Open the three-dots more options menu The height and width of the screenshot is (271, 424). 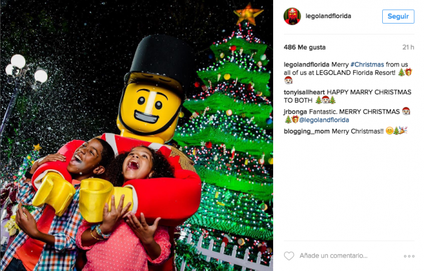pyautogui.click(x=409, y=256)
